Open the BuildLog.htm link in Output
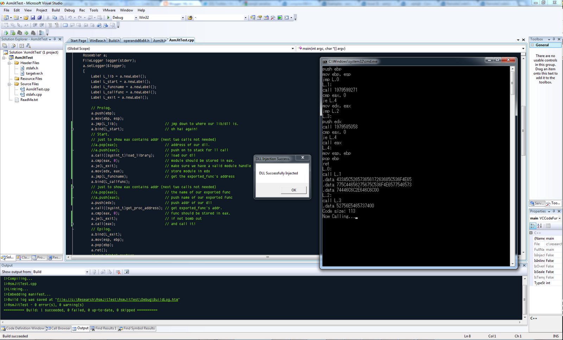Viewport: 563px width, 340px height. pyautogui.click(x=118, y=300)
